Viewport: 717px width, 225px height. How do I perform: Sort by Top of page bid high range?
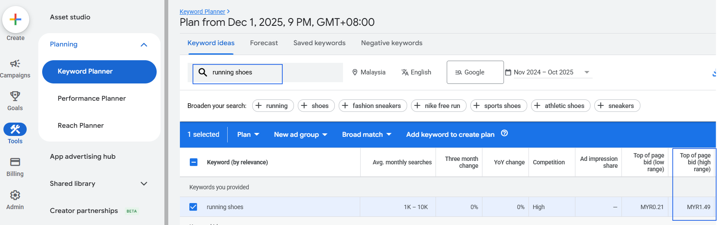pyautogui.click(x=695, y=162)
